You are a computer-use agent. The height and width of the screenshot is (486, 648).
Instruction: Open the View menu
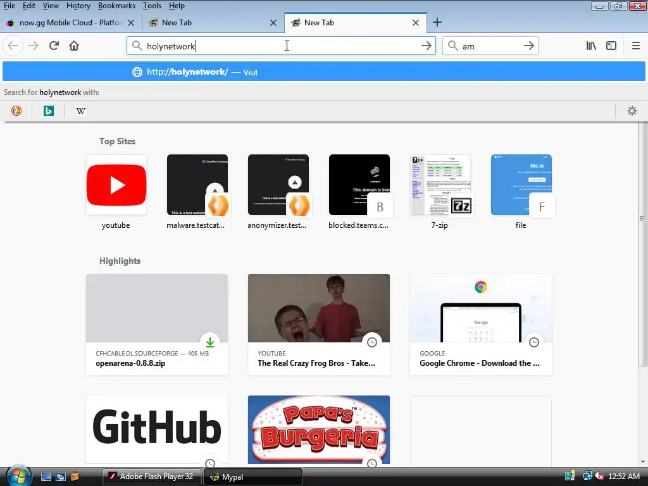[51, 6]
